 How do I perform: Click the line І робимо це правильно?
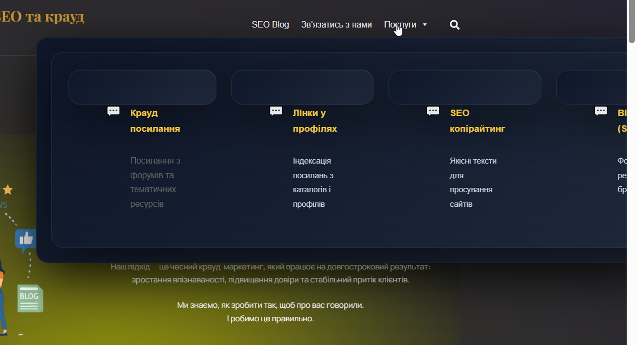[270, 319]
